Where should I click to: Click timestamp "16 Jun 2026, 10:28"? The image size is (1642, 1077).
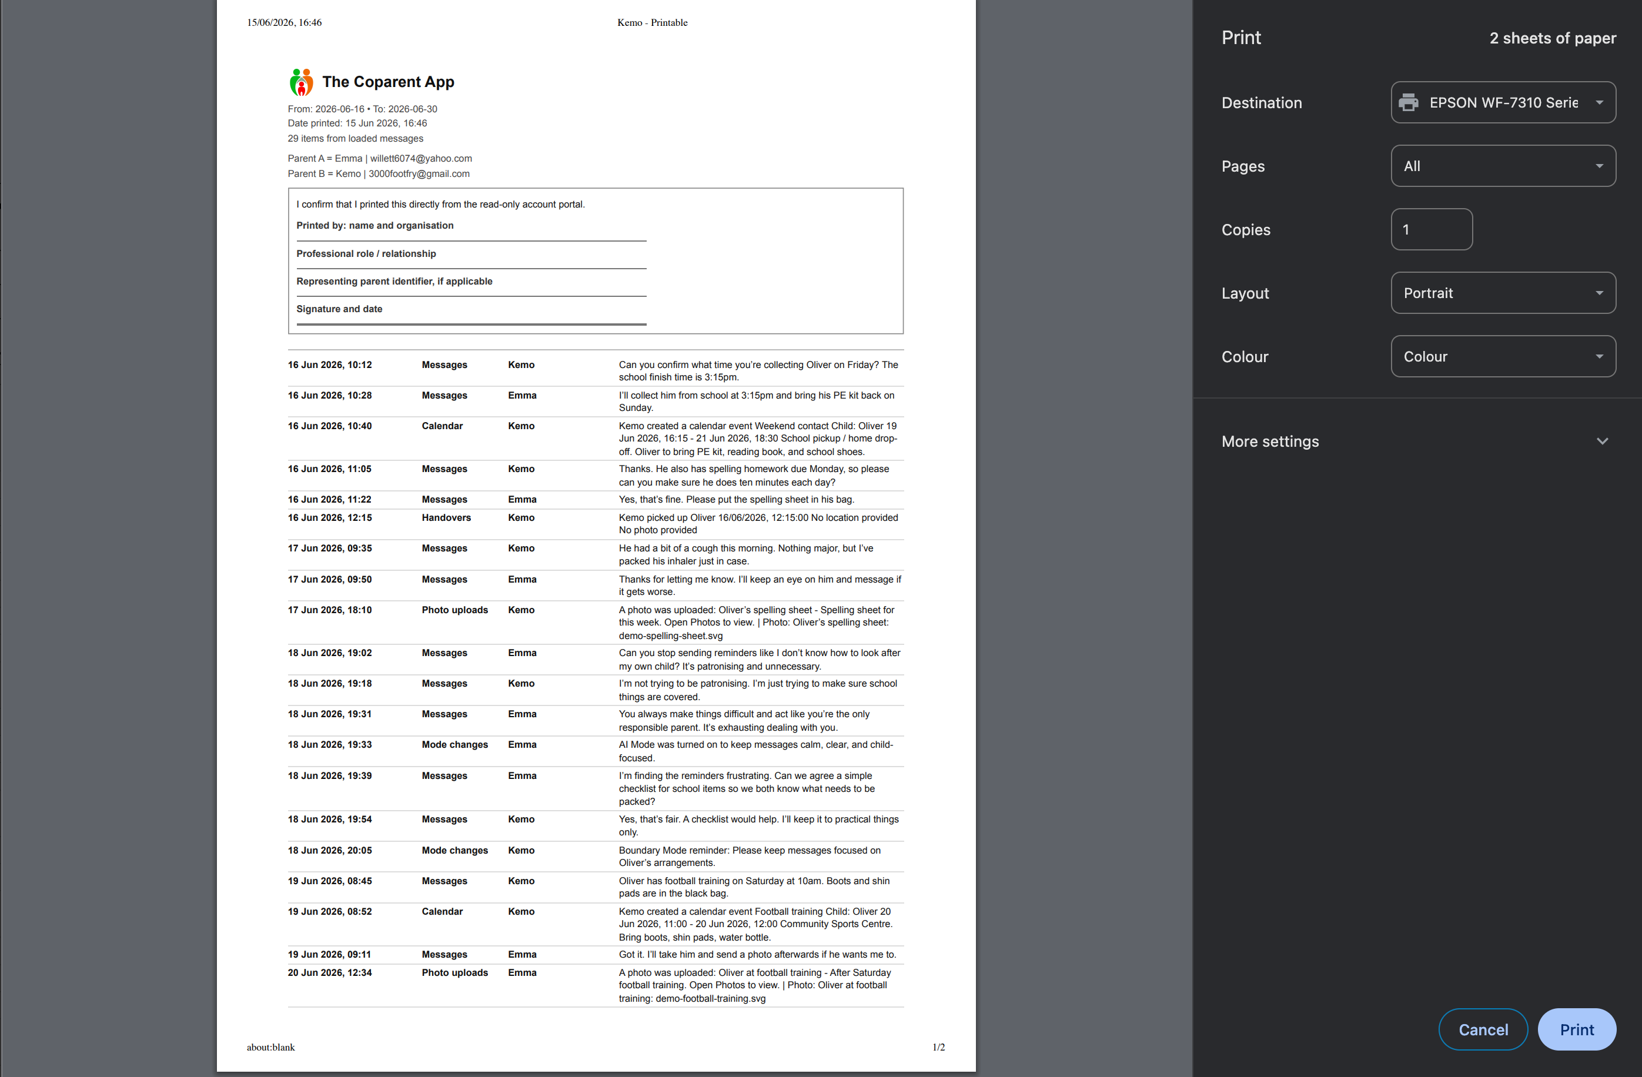[x=330, y=395]
